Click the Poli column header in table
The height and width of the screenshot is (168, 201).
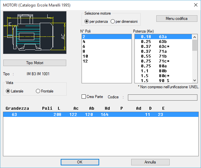[47, 108]
